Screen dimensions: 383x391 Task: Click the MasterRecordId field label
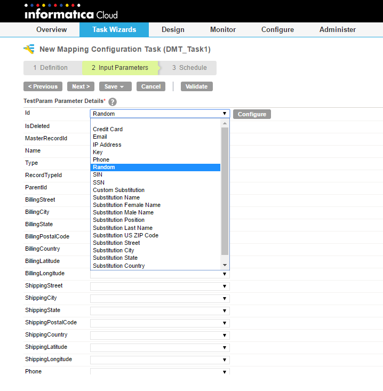pyautogui.click(x=46, y=138)
